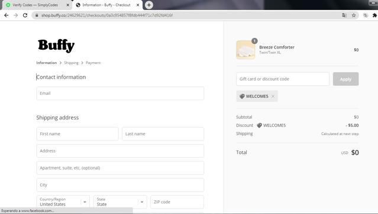Image resolution: width=378 pixels, height=214 pixels.
Task: Click the Twin/Twin XL size text
Action: click(270, 52)
